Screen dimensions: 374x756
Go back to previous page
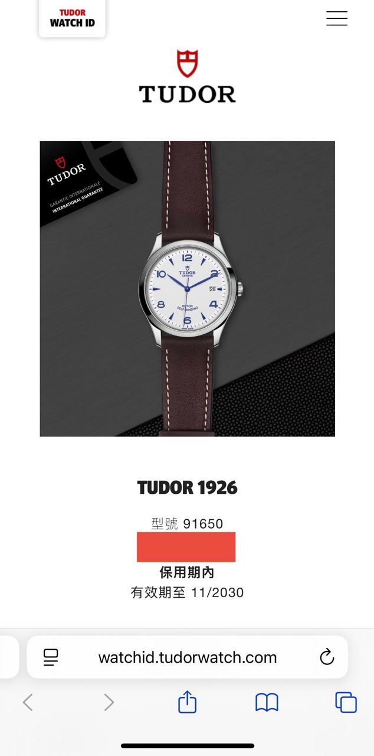click(28, 702)
